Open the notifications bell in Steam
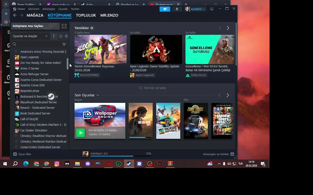 click(x=177, y=9)
